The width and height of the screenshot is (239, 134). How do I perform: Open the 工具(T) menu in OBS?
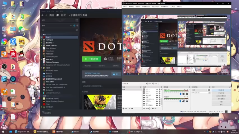tap(172, 7)
